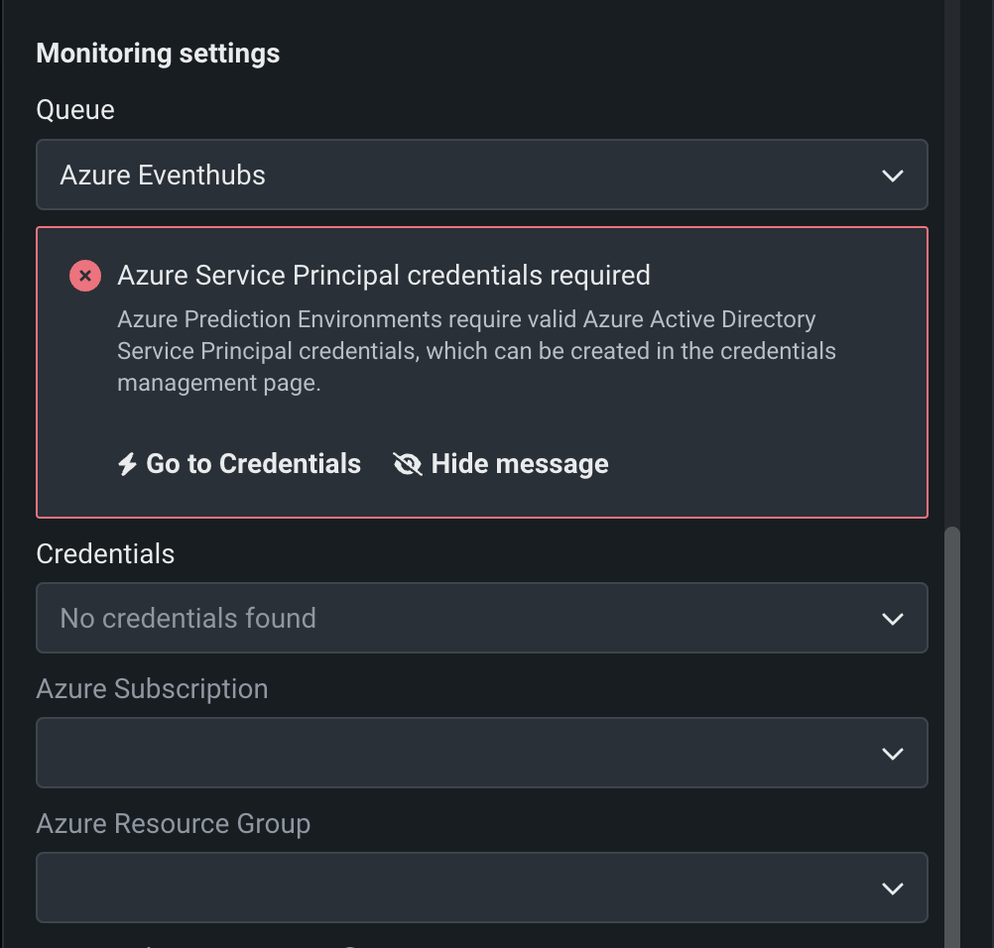Screen dimensions: 994x948
Task: Go to Credentials page via link
Action: 253,464
